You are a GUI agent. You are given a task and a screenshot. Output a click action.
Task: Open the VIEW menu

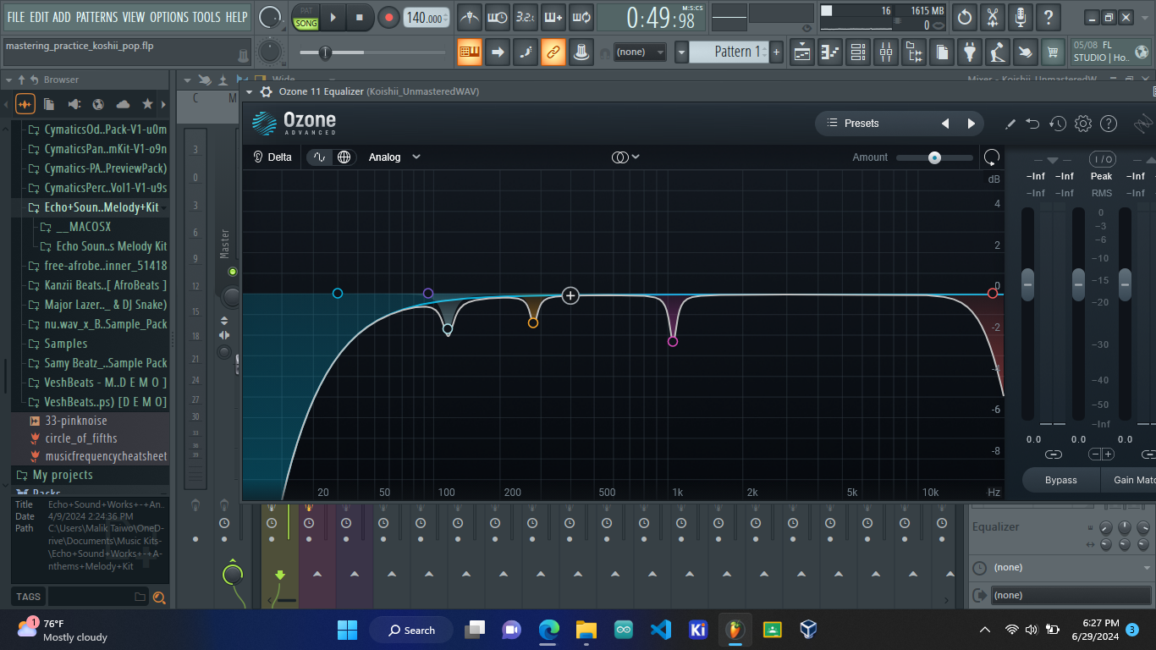tap(134, 17)
